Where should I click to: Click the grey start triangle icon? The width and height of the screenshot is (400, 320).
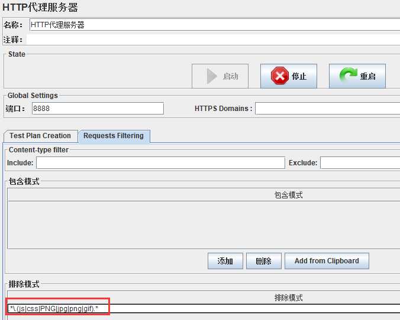click(211, 76)
